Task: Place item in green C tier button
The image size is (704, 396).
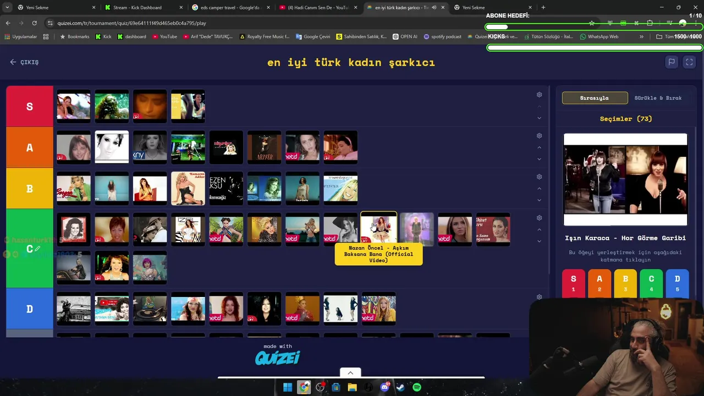Action: tap(651, 283)
